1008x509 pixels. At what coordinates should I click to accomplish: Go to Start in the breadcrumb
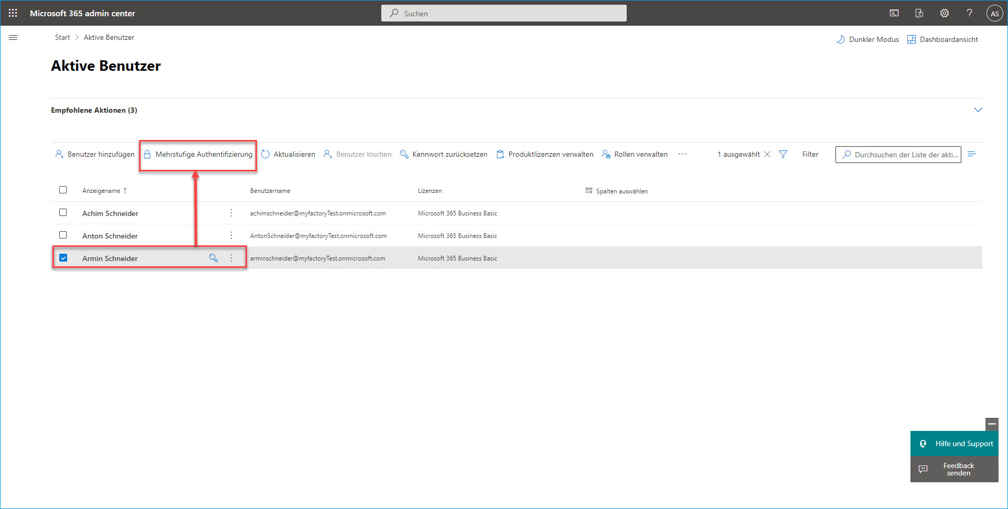click(x=62, y=37)
